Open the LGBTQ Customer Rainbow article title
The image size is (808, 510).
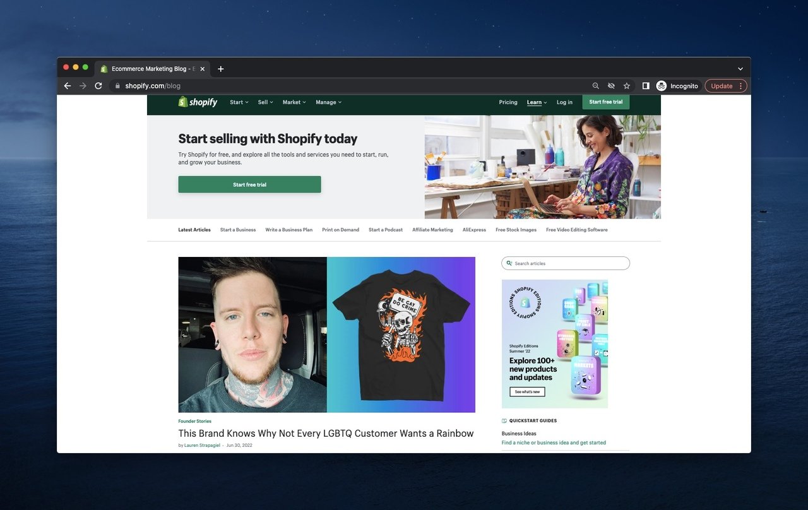click(326, 434)
